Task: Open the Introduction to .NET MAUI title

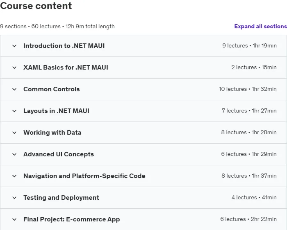Action: click(x=64, y=46)
